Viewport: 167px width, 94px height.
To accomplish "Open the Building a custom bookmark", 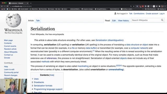I will click(x=127, y=9).
